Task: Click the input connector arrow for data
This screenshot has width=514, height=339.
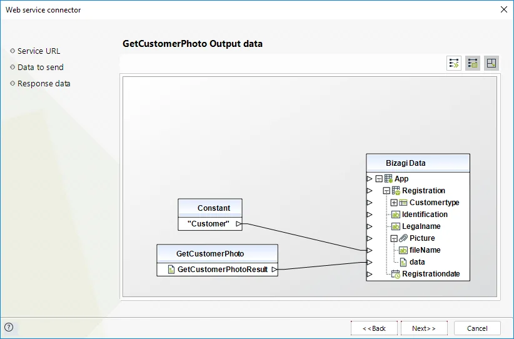Action: point(370,262)
